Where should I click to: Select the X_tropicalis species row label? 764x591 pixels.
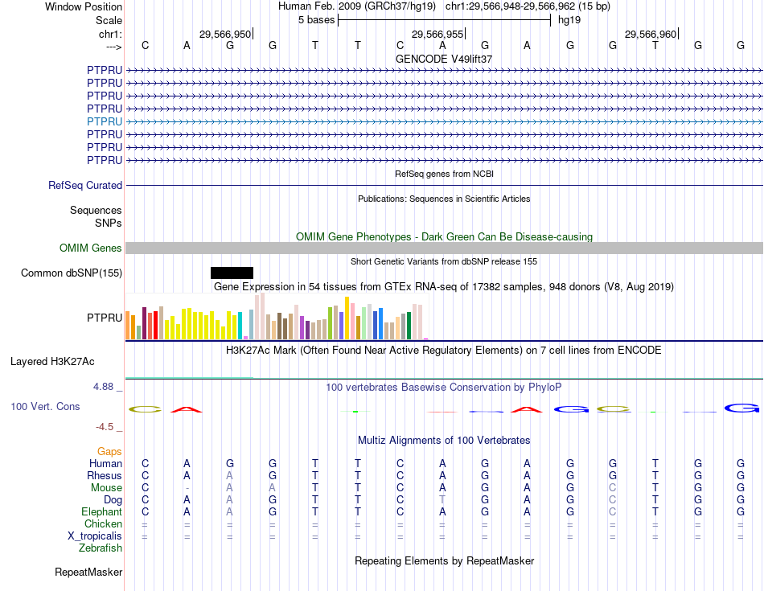[x=95, y=536]
